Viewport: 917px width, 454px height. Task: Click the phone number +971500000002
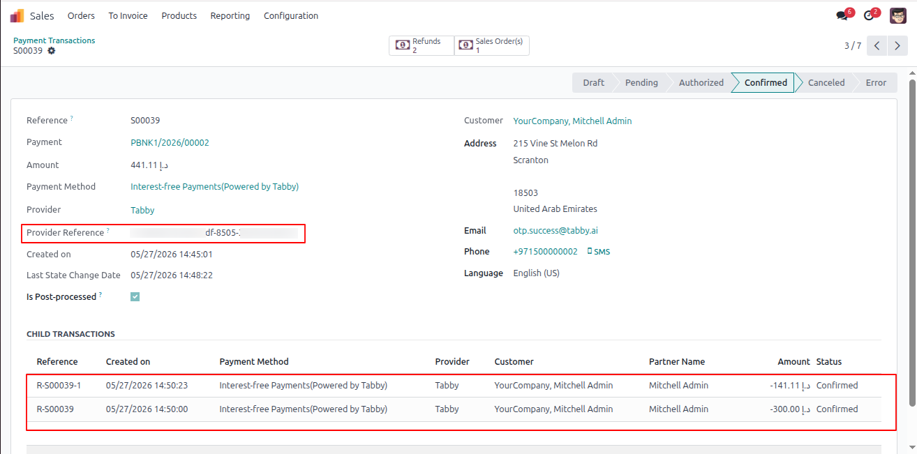click(x=545, y=252)
